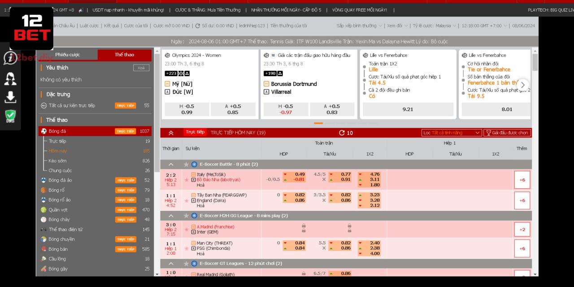Image resolution: width=574 pixels, height=287 pixels.
Task: Star the E-Soccer H2H GG League
Action: tap(187, 216)
